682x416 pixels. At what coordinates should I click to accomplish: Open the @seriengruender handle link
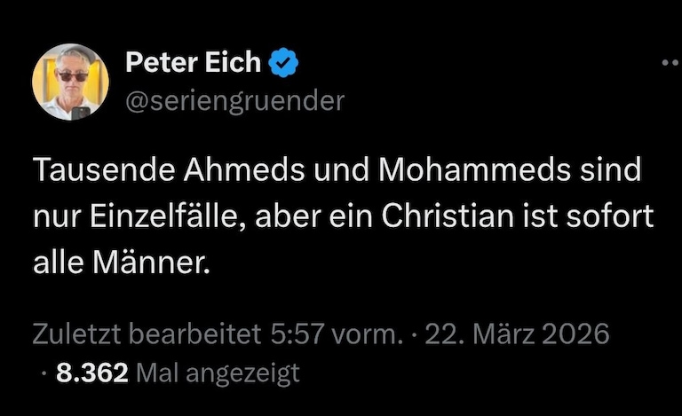(234, 101)
